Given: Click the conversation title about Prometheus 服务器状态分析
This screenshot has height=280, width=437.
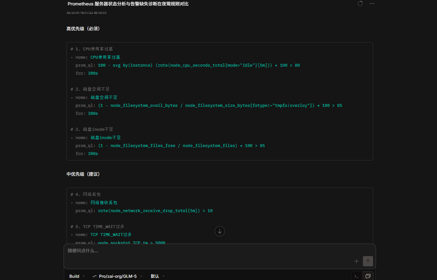Looking at the screenshot, I should coord(128,4).
